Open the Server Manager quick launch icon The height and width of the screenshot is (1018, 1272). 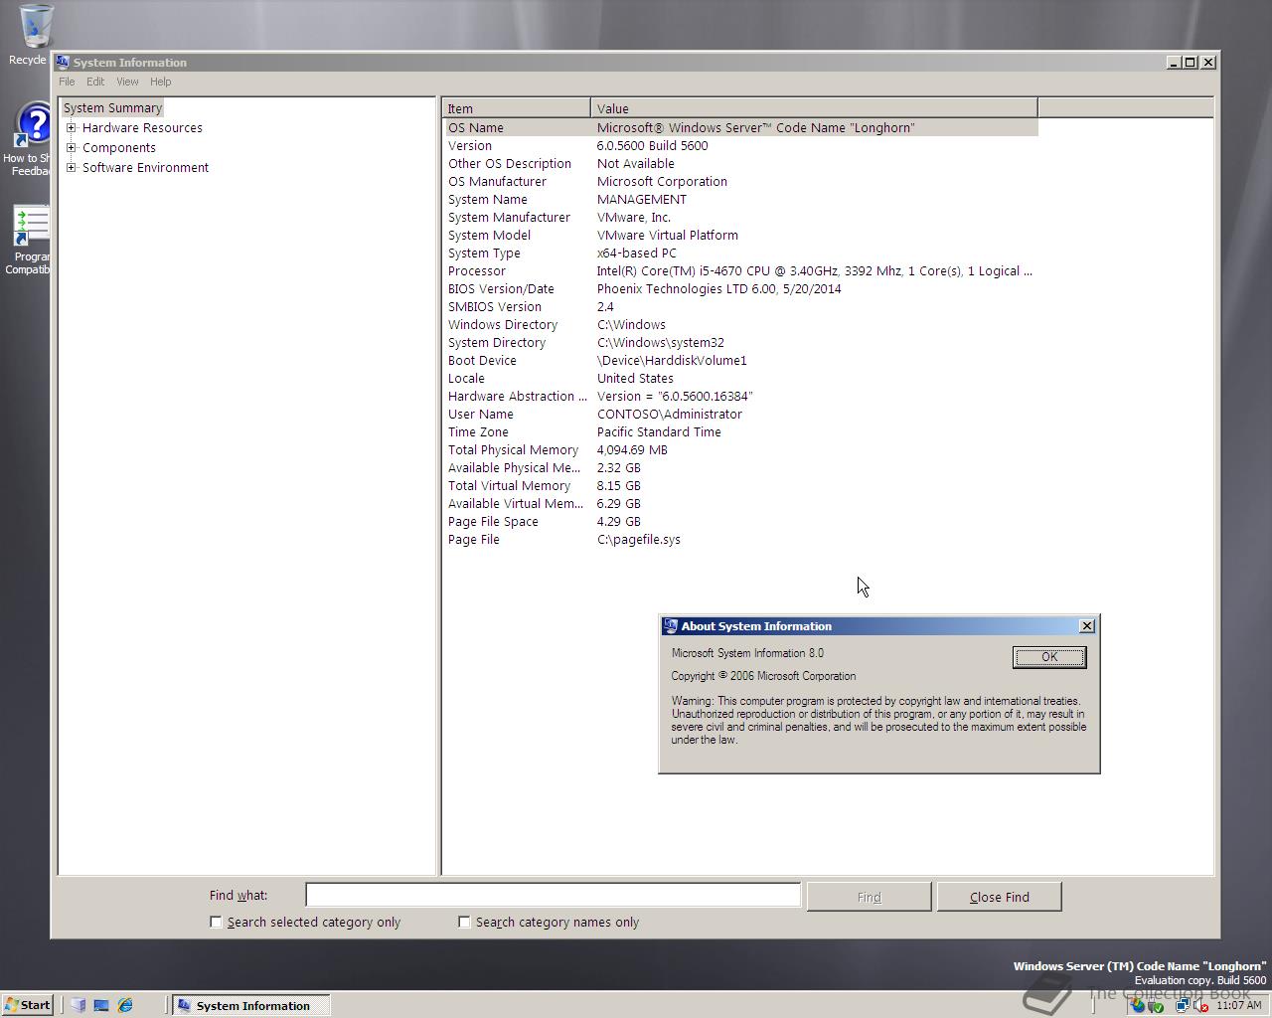pos(79,1005)
